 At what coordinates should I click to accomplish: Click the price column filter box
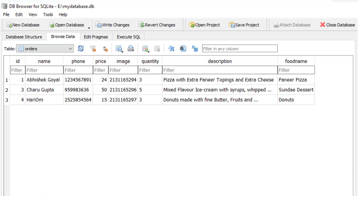click(101, 70)
